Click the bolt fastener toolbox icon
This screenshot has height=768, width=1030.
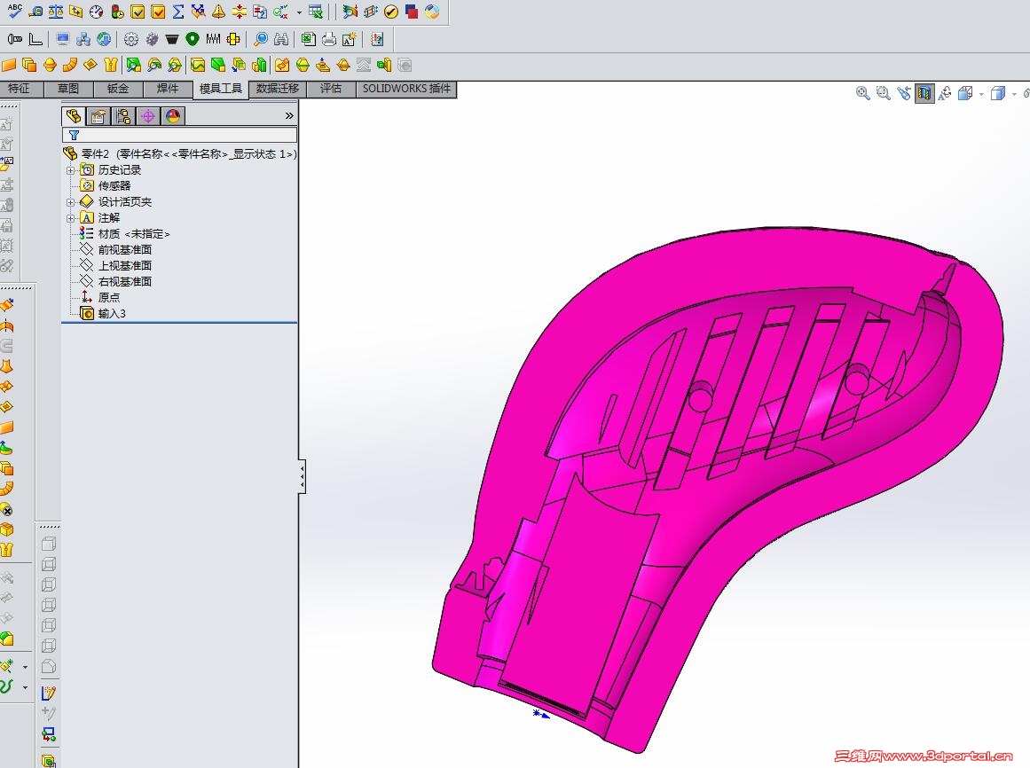[14, 39]
